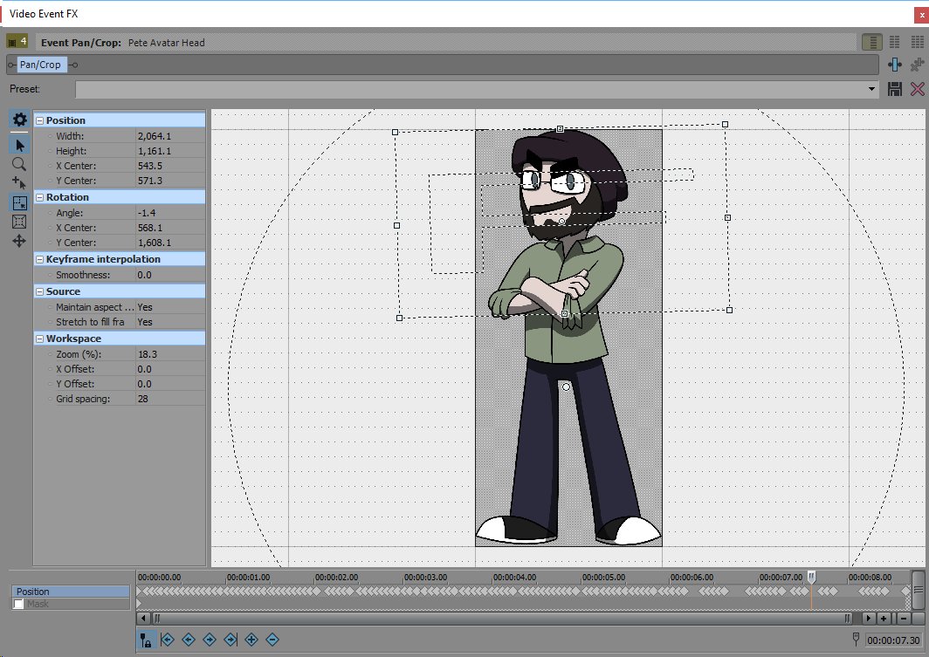This screenshot has width=929, height=657.
Task: Collapse the Workspace section
Action: coord(39,339)
